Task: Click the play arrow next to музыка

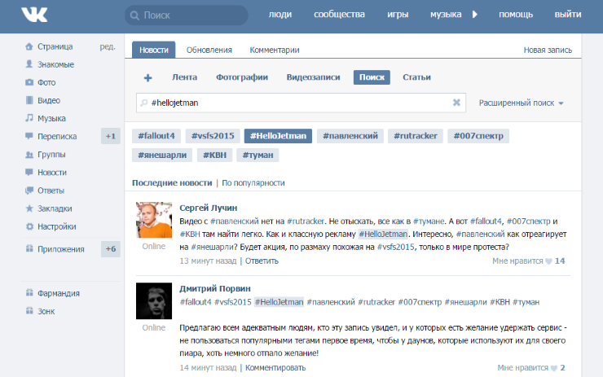Action: click(x=475, y=15)
